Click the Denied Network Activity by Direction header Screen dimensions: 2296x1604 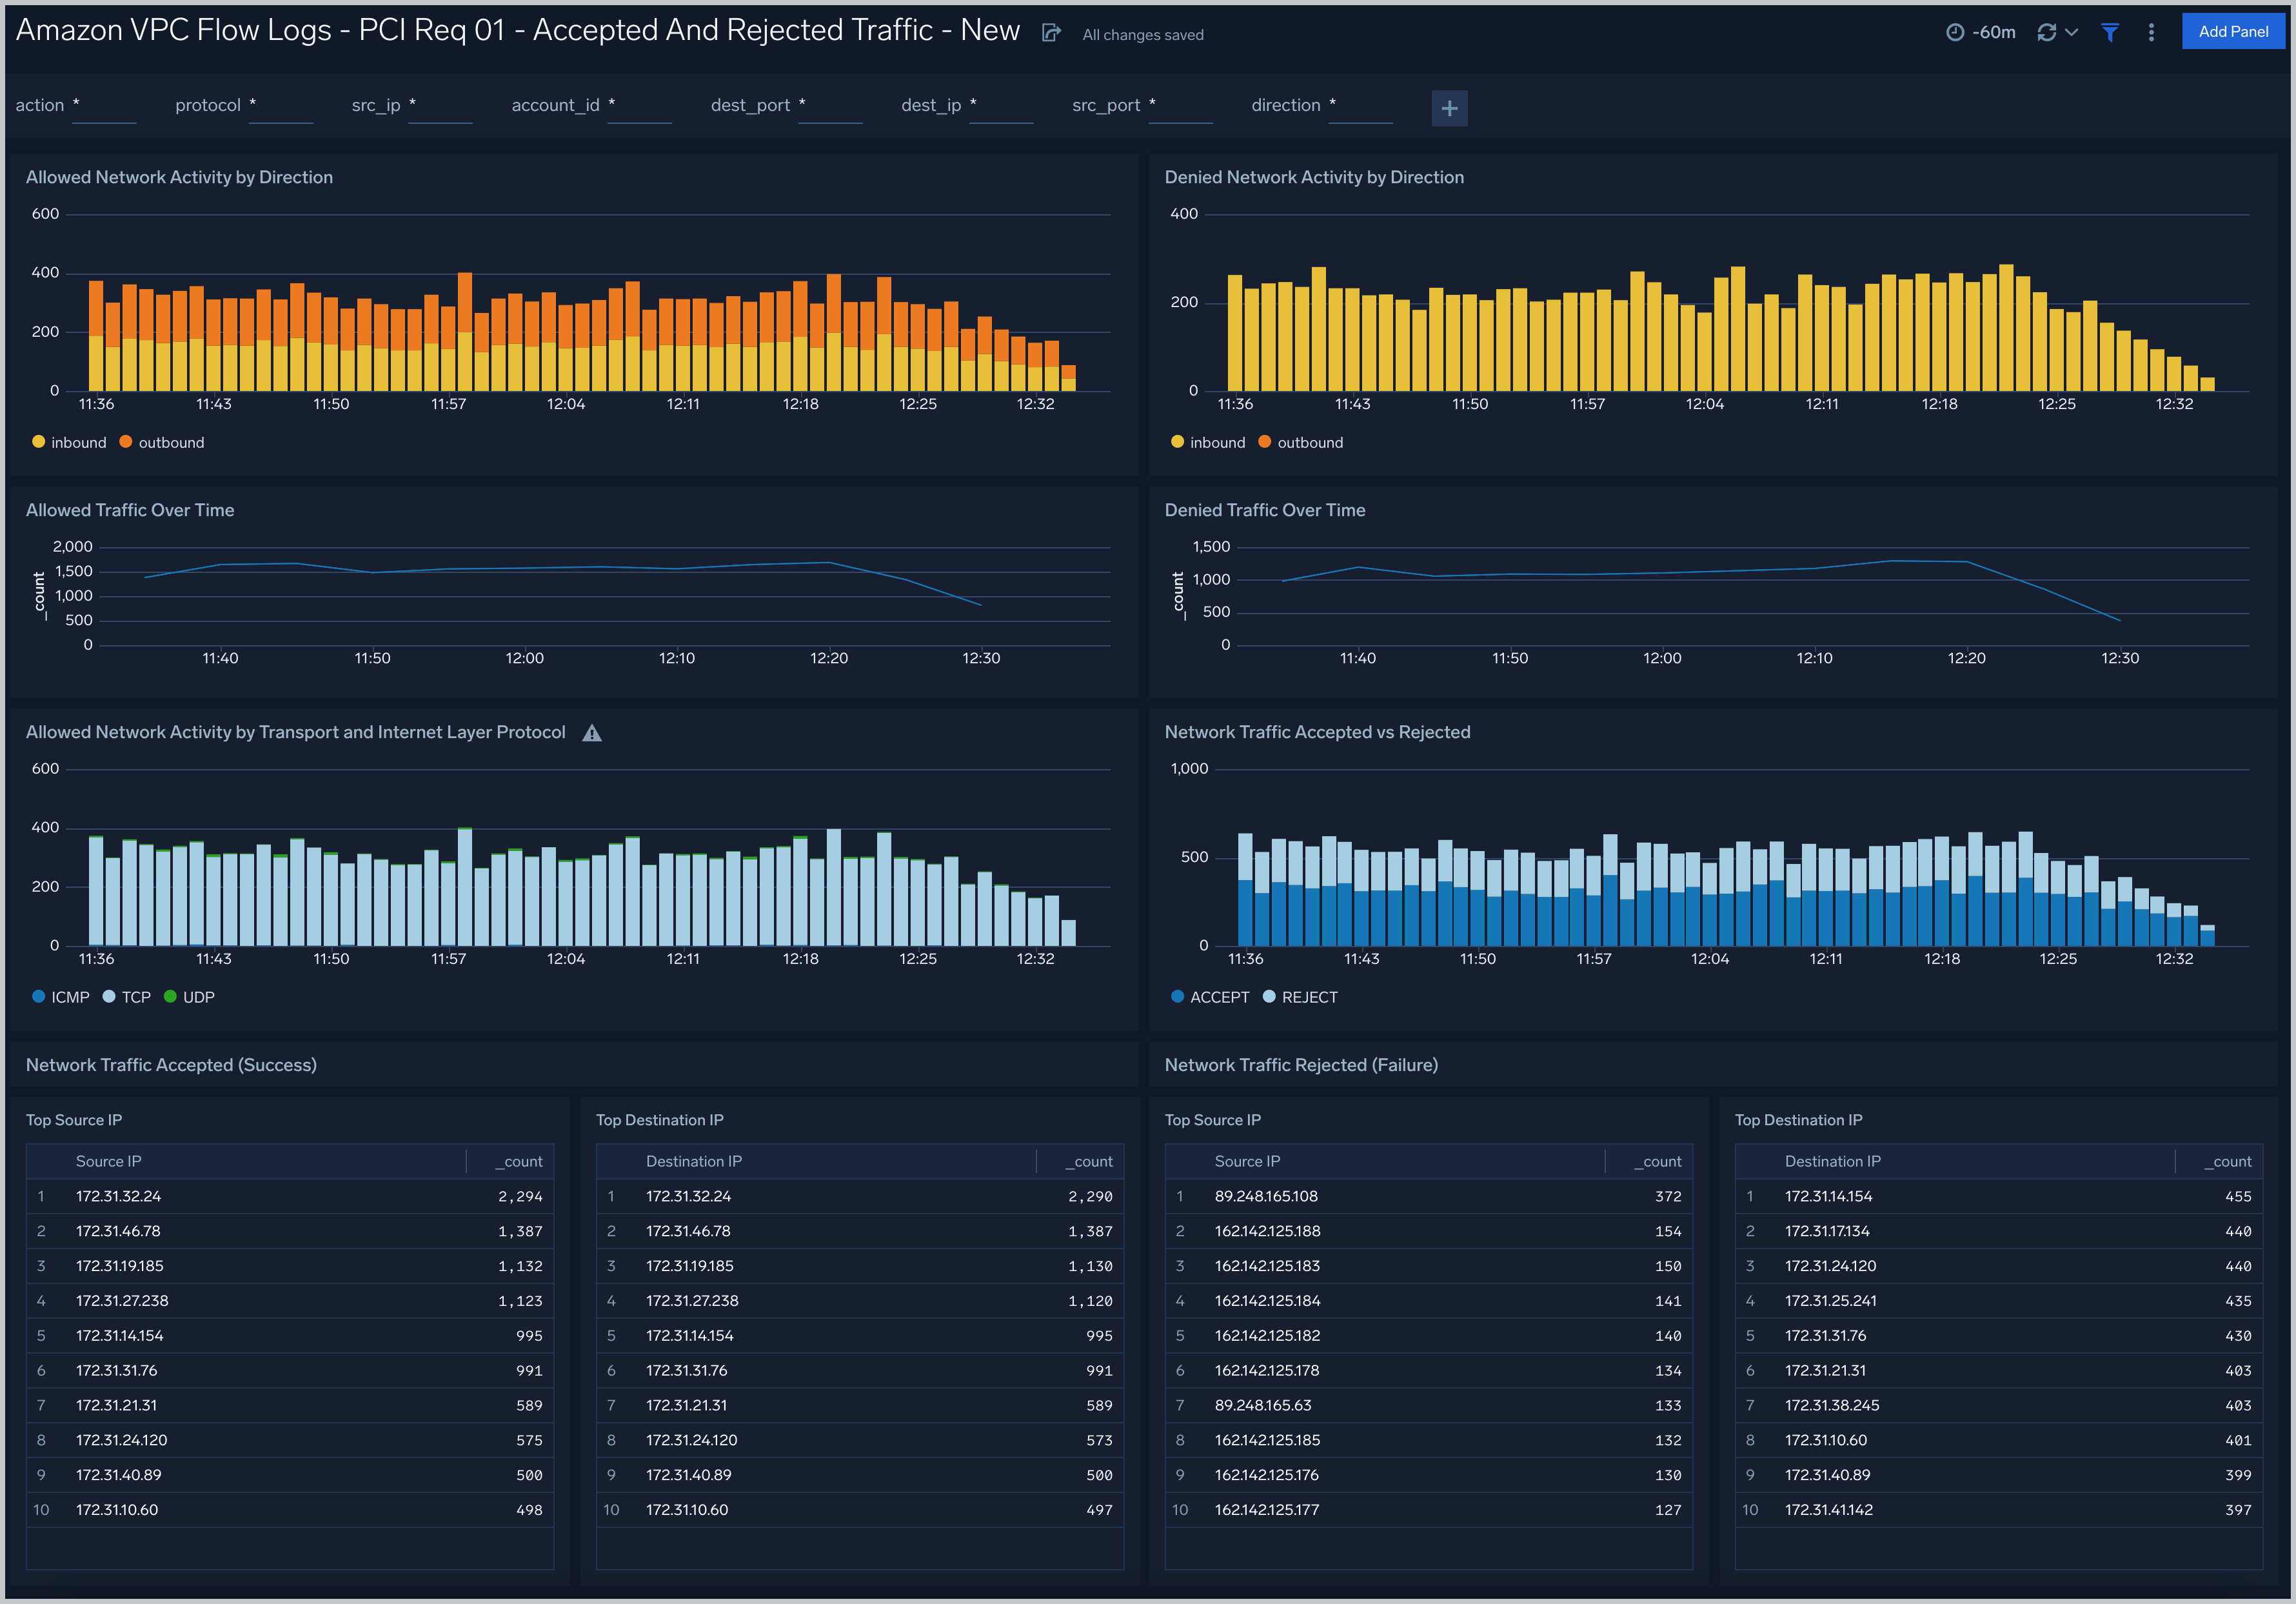coord(1314,176)
